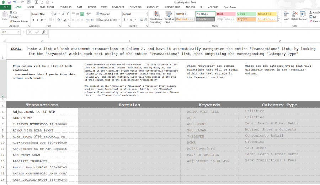The height and width of the screenshot is (185, 320).
Task: Open the Alignment dialog launcher
Action: (x=120, y=26)
